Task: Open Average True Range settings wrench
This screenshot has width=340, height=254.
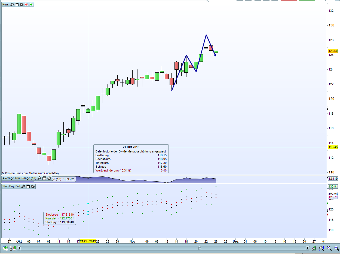Action: pos(39,178)
